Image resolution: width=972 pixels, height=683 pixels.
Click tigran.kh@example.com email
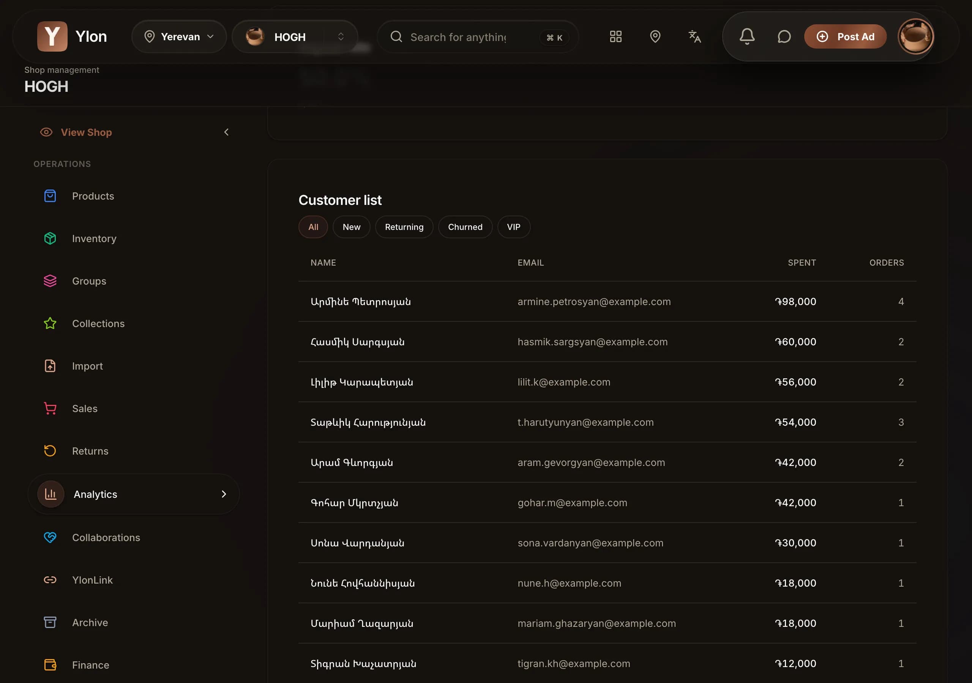[574, 663]
